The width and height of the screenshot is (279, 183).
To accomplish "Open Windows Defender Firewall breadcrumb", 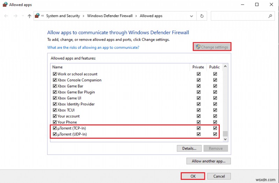I will [x=110, y=16].
